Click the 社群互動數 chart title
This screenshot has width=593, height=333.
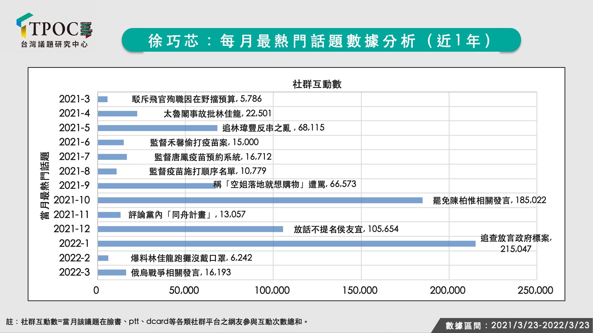coord(317,84)
